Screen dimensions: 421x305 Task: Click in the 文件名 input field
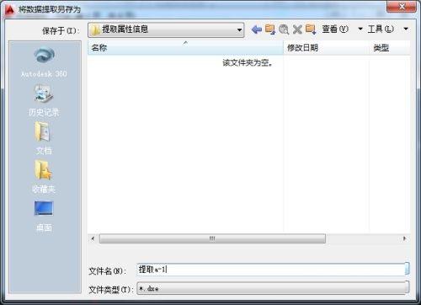pos(271,270)
